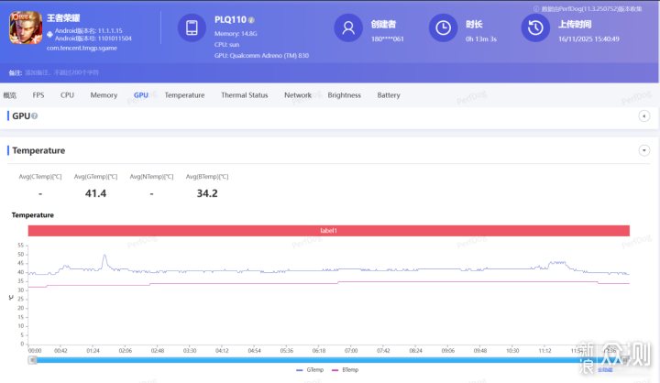
Task: Go to the Battery tab
Action: 389,95
